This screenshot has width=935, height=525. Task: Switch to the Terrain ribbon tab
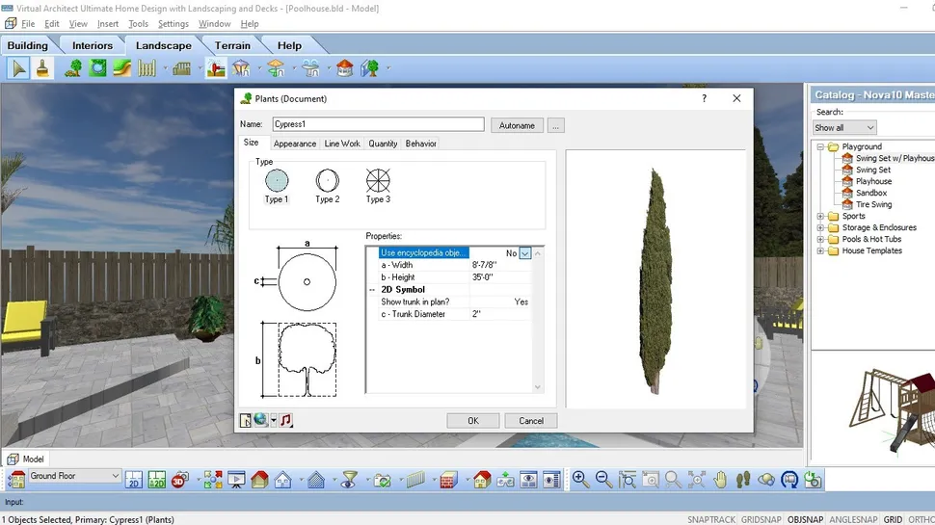[231, 45]
